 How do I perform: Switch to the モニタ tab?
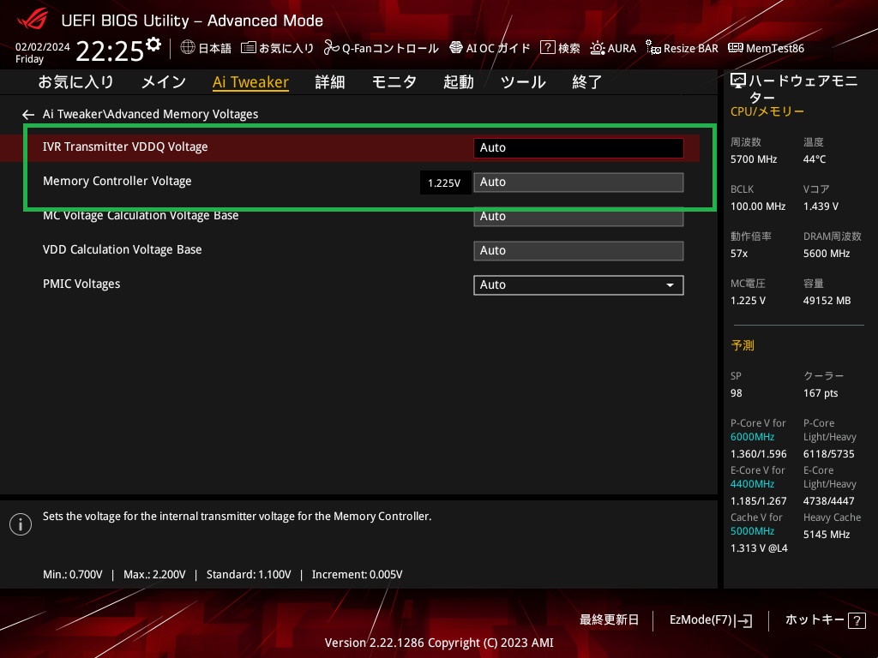pos(394,82)
